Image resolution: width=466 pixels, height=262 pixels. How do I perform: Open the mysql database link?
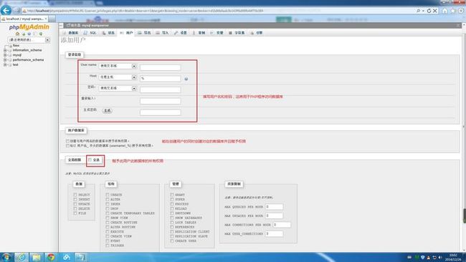(x=17, y=55)
